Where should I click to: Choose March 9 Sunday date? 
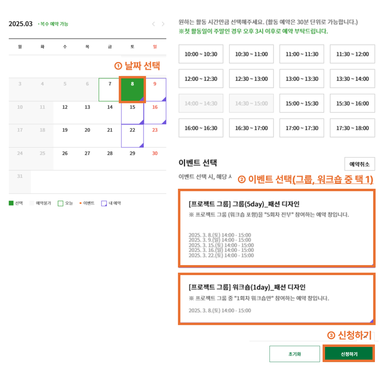155,89
